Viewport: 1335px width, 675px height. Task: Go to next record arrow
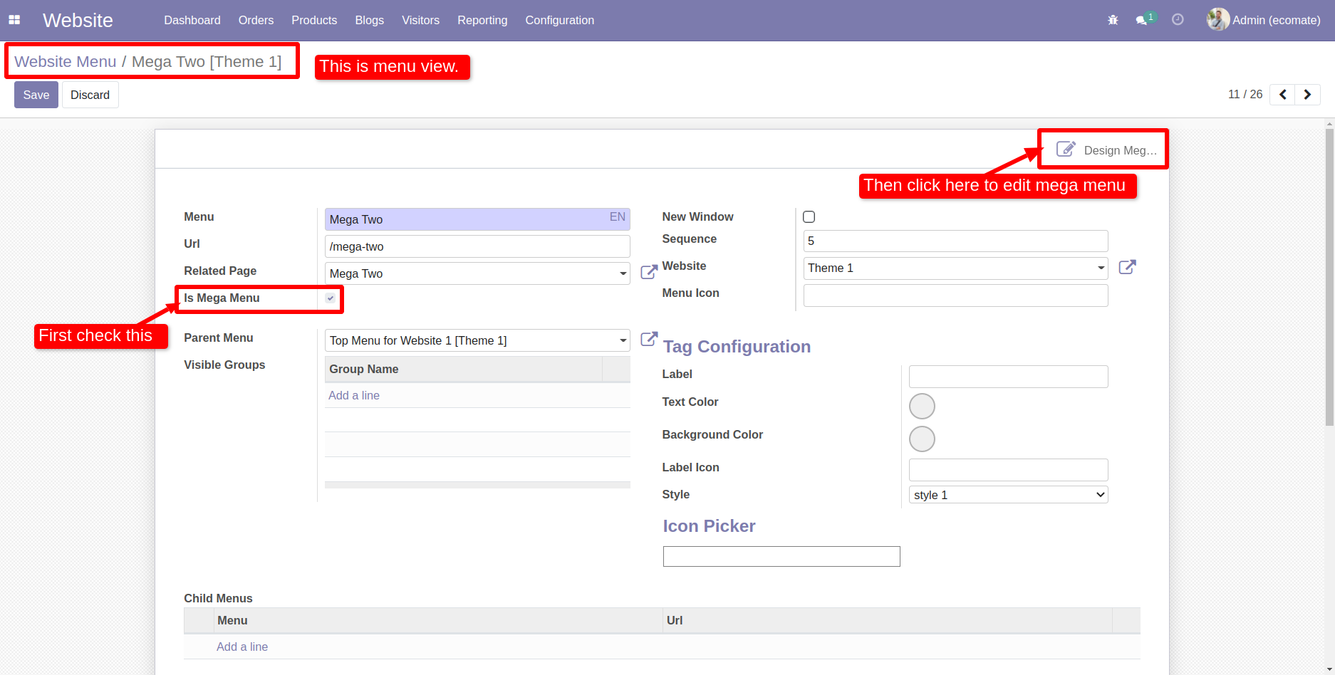1307,95
